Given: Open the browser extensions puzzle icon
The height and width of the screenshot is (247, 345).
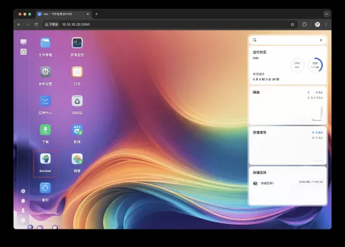Looking at the screenshot, I should (x=305, y=24).
